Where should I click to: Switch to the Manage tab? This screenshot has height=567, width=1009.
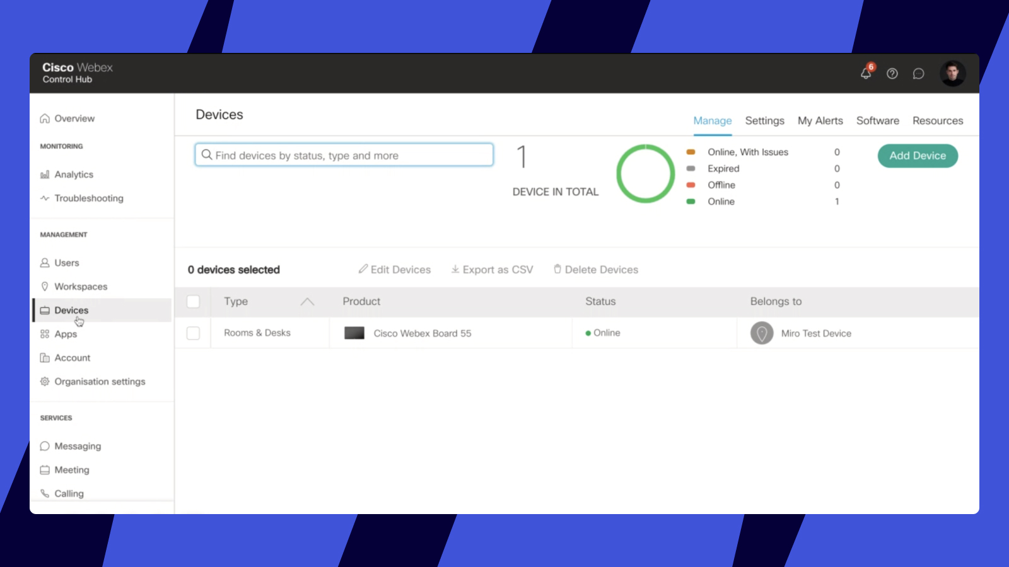(x=713, y=120)
